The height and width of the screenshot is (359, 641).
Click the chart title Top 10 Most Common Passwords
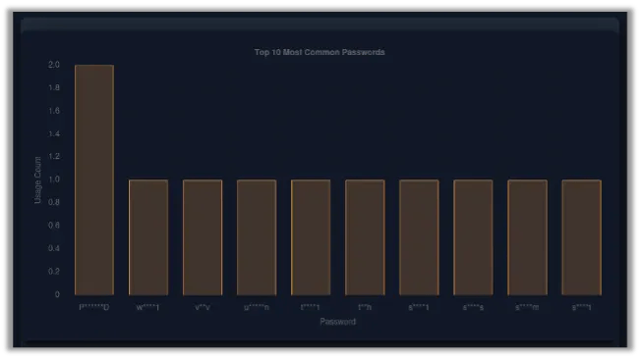320,52
